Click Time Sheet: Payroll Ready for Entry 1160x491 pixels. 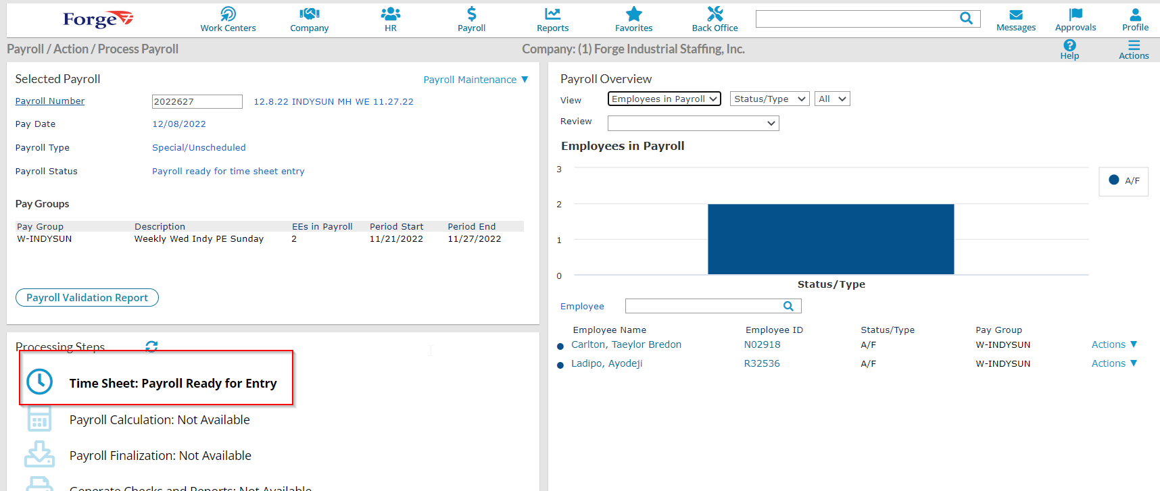pos(173,383)
